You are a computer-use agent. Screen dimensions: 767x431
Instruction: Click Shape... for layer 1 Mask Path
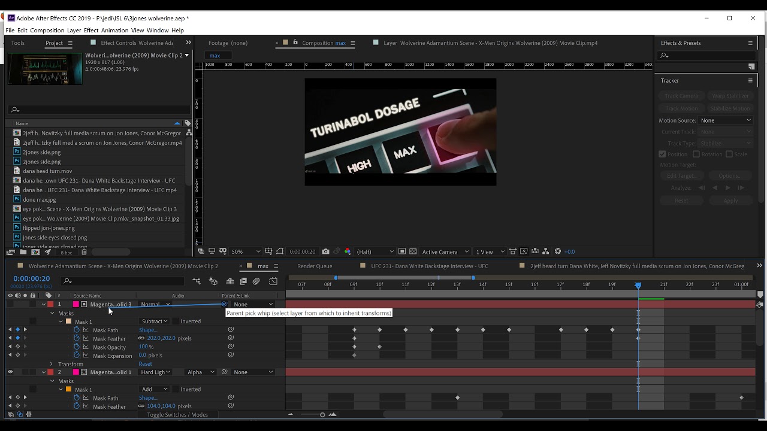click(x=148, y=330)
